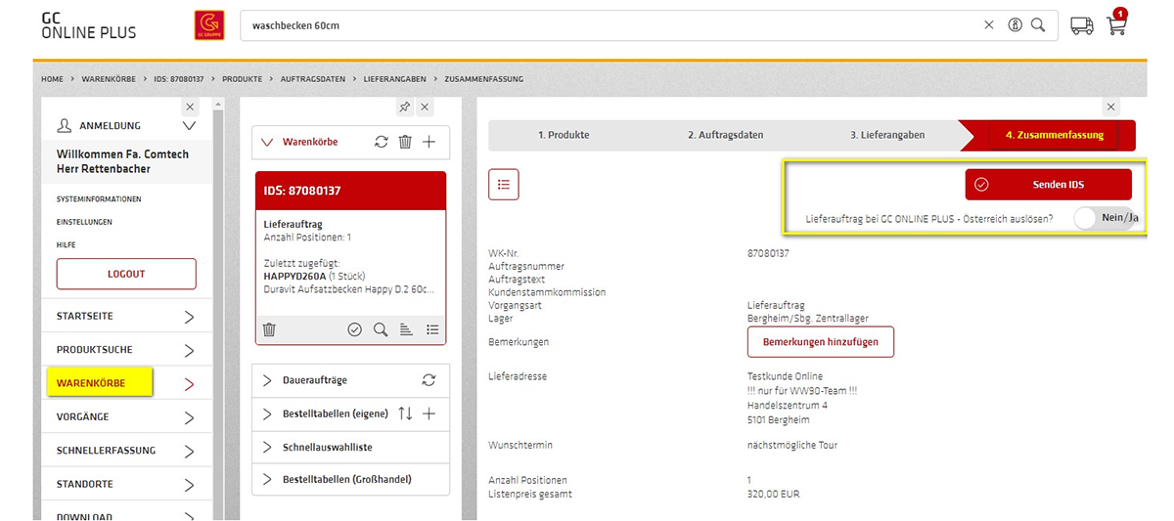Pin the Warenkörbe panel

click(x=404, y=107)
